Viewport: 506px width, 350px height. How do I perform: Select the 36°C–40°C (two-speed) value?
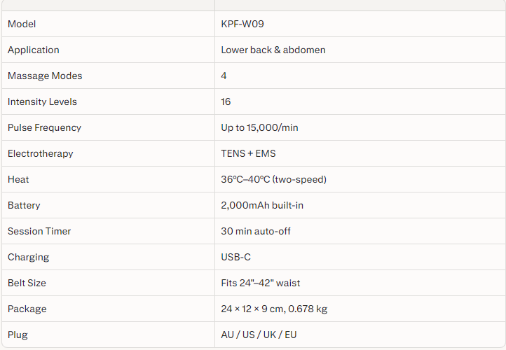274,179
